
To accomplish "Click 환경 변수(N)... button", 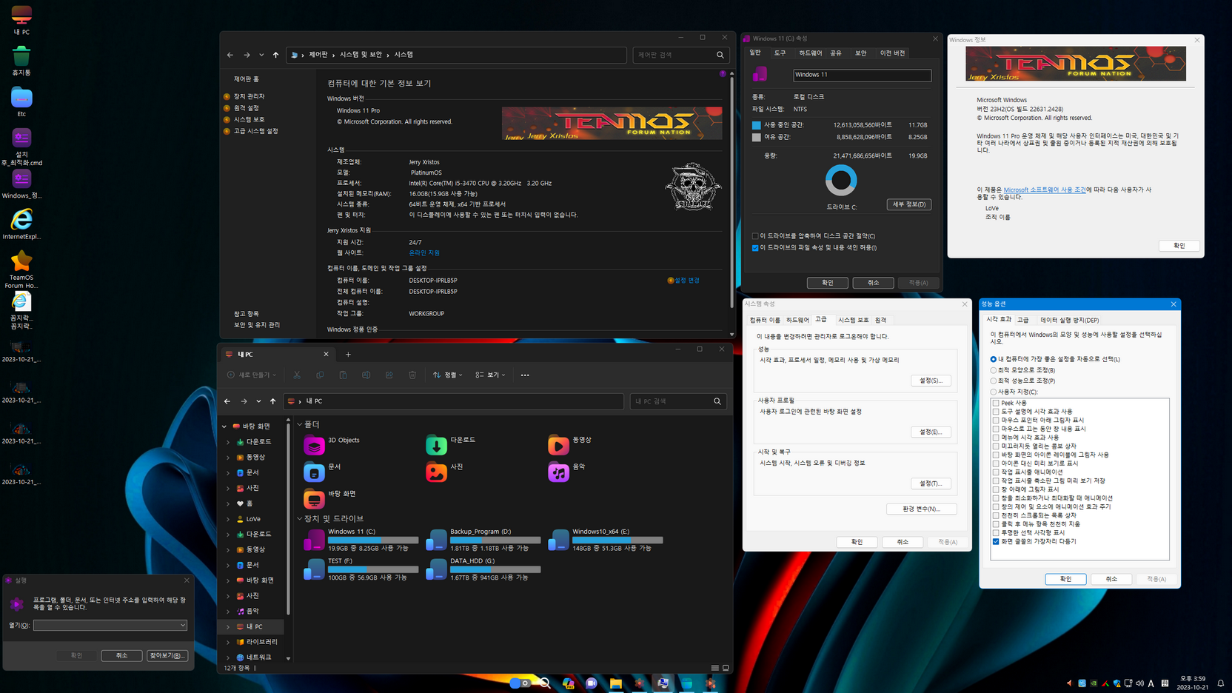I will 922,509.
